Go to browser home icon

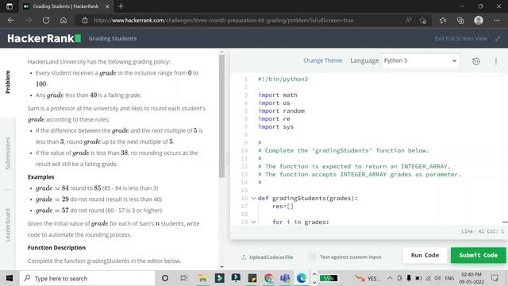tap(63, 21)
